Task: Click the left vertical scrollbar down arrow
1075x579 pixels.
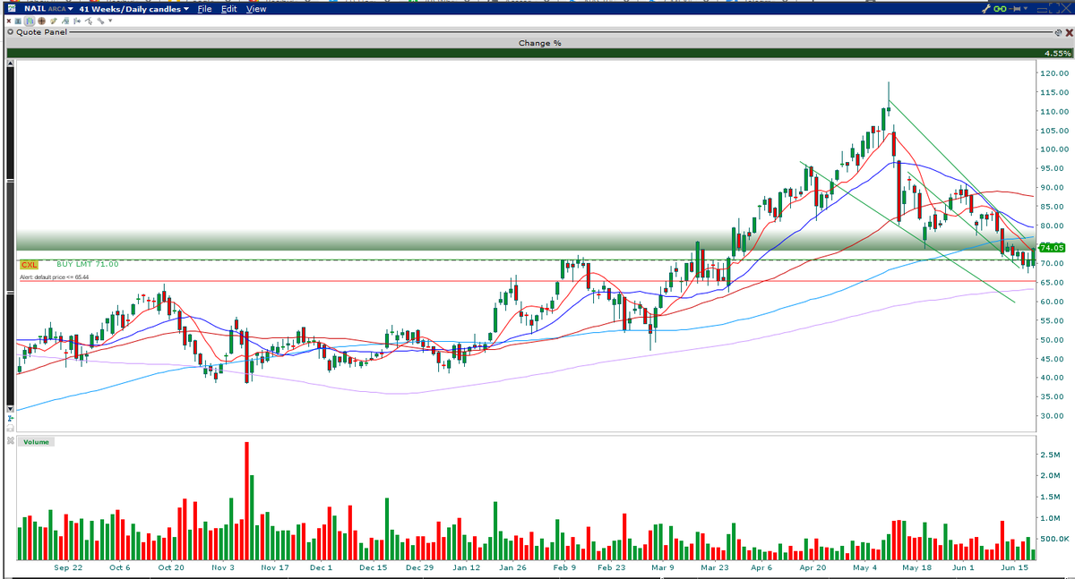Action: click(11, 408)
